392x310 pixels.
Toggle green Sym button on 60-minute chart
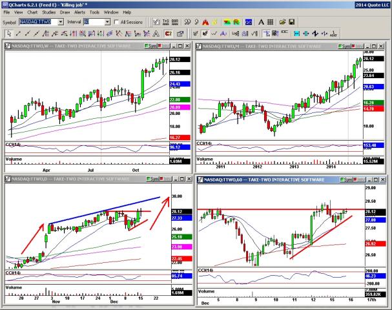(346, 180)
